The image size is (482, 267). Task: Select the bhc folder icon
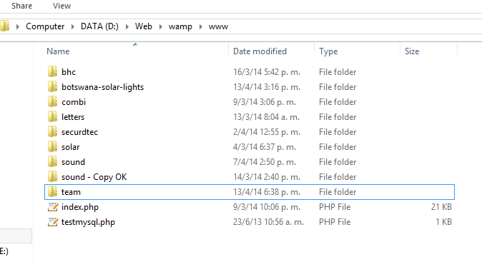[x=53, y=72]
